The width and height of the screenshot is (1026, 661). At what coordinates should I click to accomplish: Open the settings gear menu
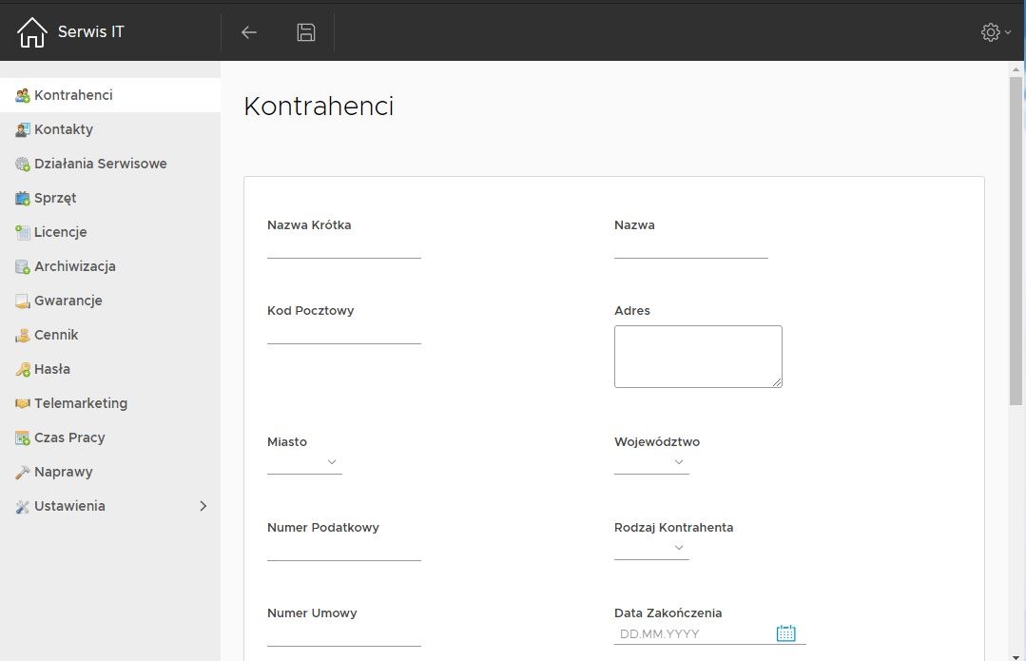[995, 32]
